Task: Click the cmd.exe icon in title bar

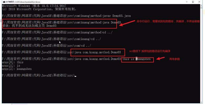Action: [4, 2]
